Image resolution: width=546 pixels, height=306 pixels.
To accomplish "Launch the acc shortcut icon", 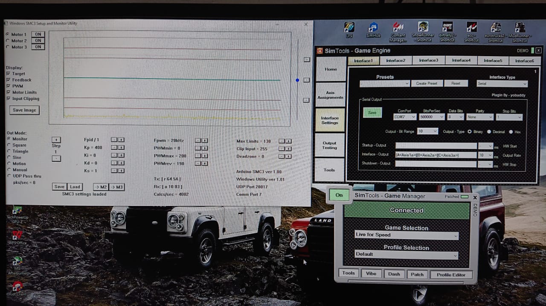I will (471, 32).
